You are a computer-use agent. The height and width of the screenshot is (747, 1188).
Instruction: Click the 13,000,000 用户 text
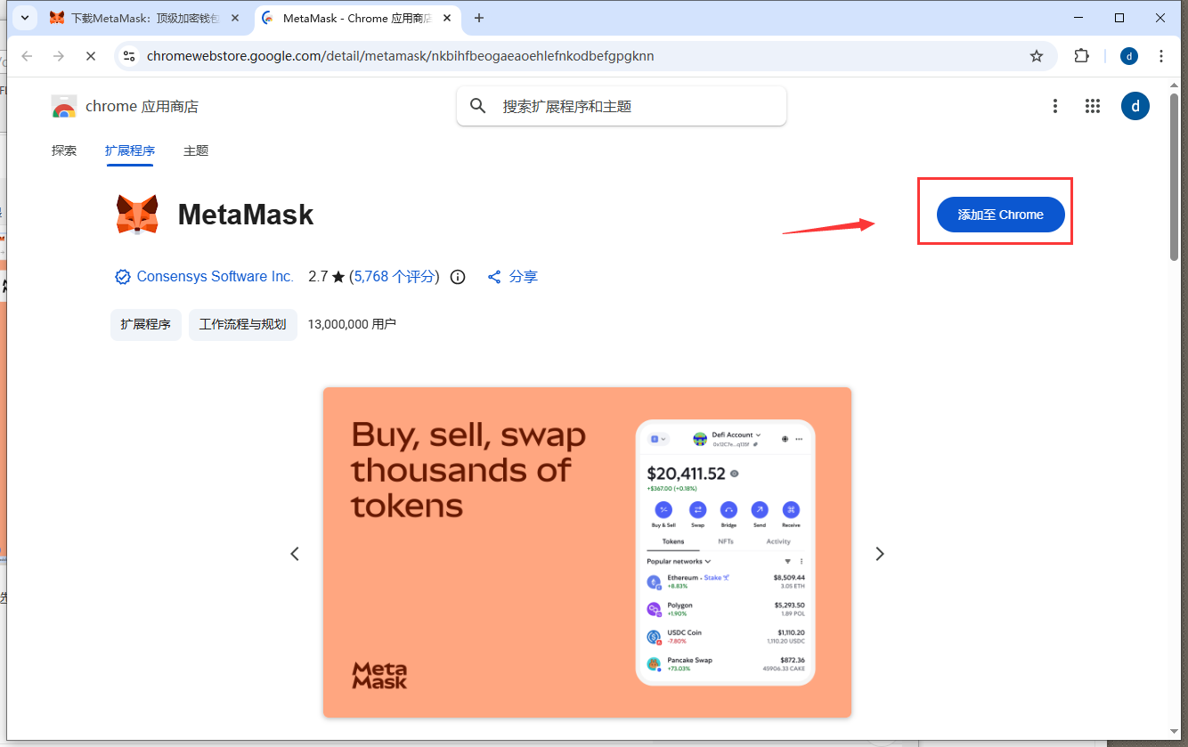(x=352, y=325)
